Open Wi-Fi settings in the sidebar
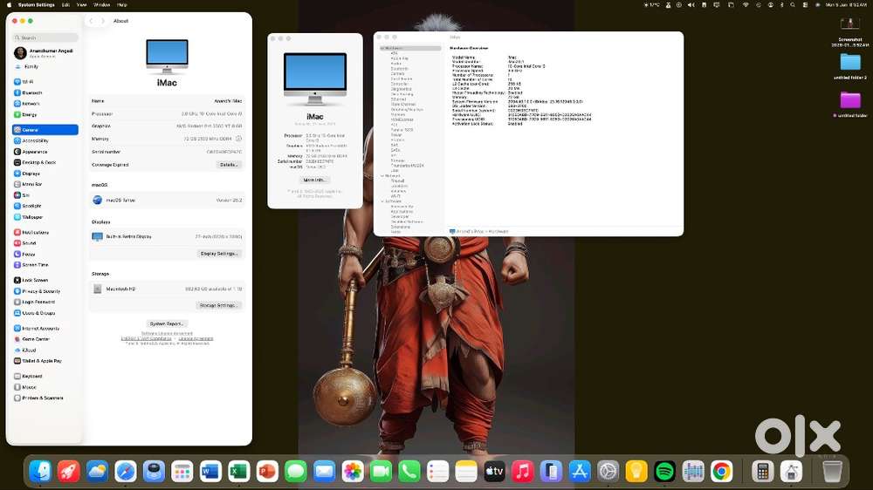This screenshot has height=490, width=873. pos(28,81)
